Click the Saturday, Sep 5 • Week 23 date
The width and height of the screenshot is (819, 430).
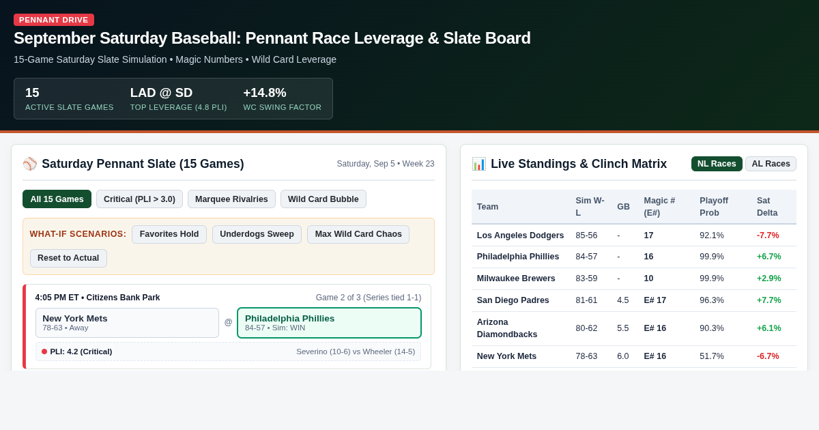tap(386, 164)
